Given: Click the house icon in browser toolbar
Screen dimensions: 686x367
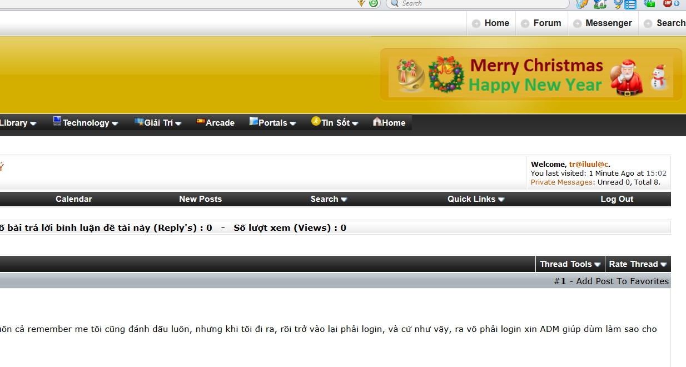Looking at the screenshot, I should (600, 4).
